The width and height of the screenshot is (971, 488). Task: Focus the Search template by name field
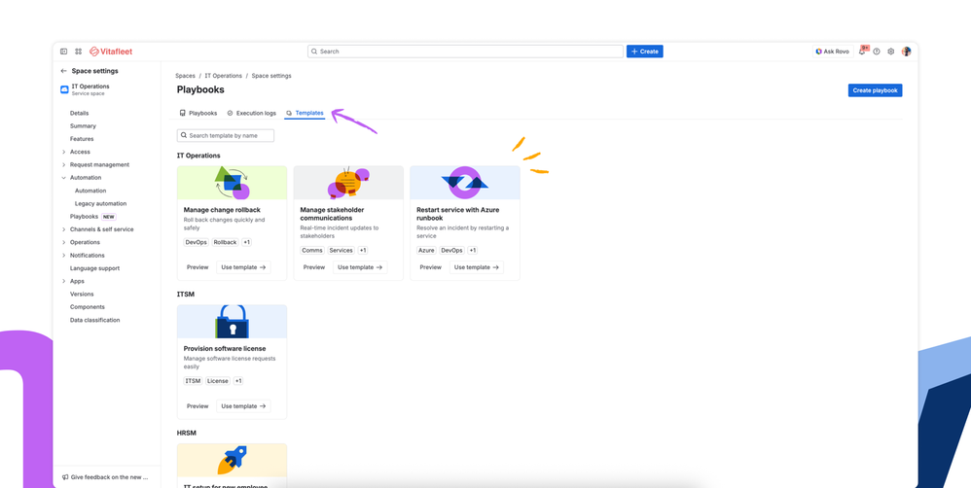coord(226,135)
